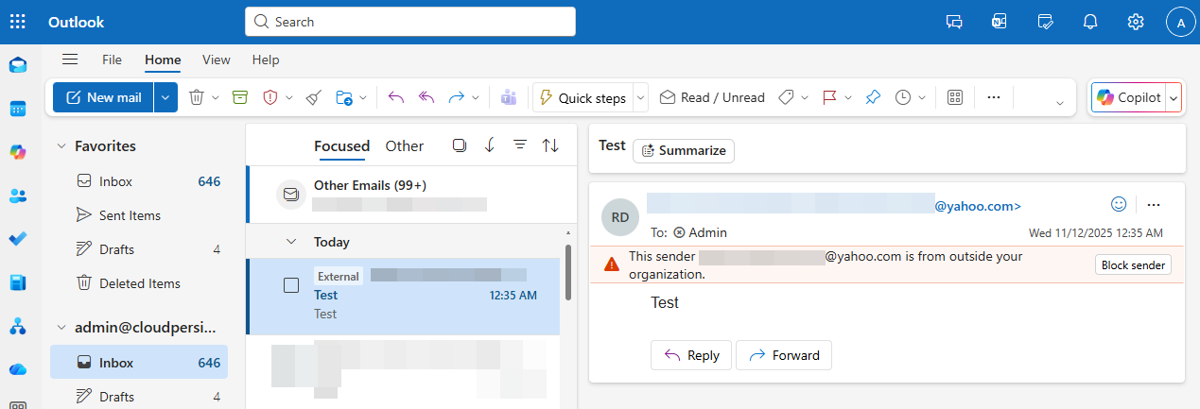
Task: Open the View ribbon tab
Action: (216, 60)
